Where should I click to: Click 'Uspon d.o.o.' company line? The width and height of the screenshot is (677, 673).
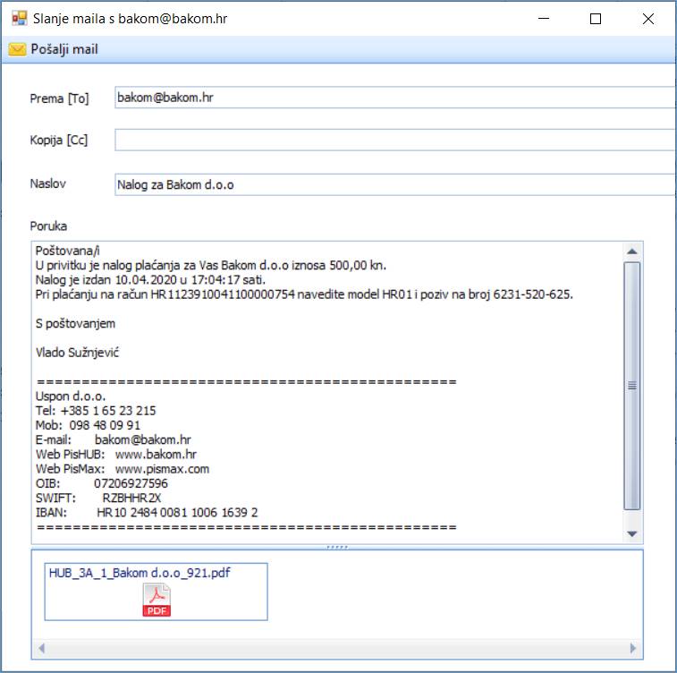point(71,396)
